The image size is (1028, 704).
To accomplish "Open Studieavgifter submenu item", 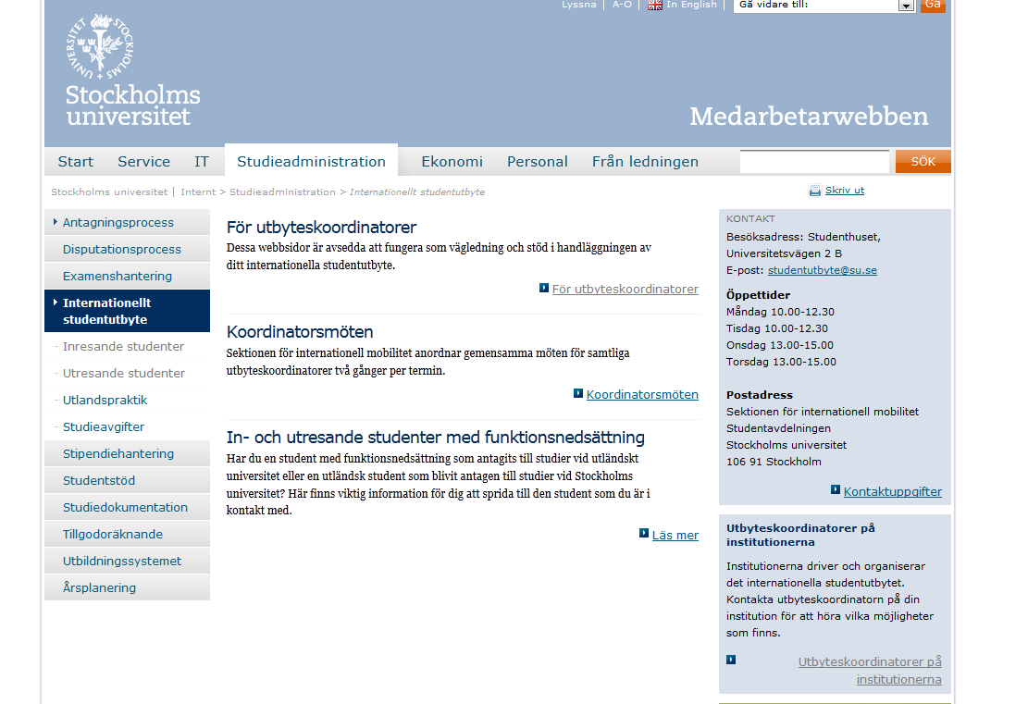I will click(x=104, y=427).
